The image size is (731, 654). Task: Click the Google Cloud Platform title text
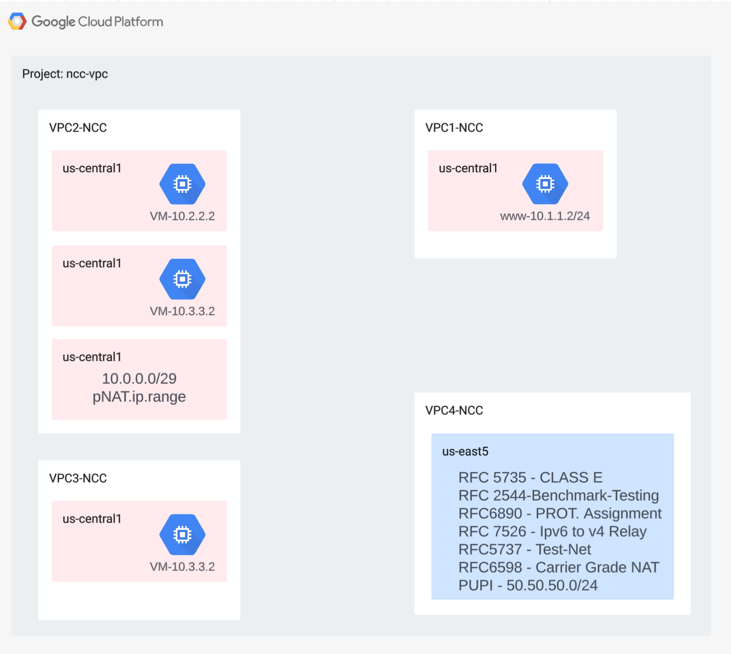coord(97,21)
